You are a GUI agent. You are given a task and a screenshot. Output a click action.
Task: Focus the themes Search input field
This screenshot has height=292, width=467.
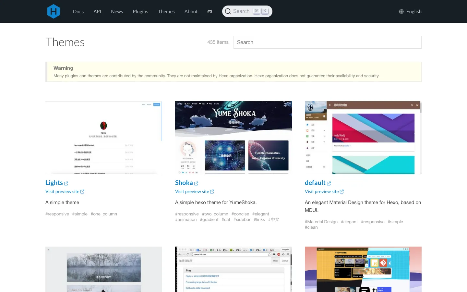point(328,42)
